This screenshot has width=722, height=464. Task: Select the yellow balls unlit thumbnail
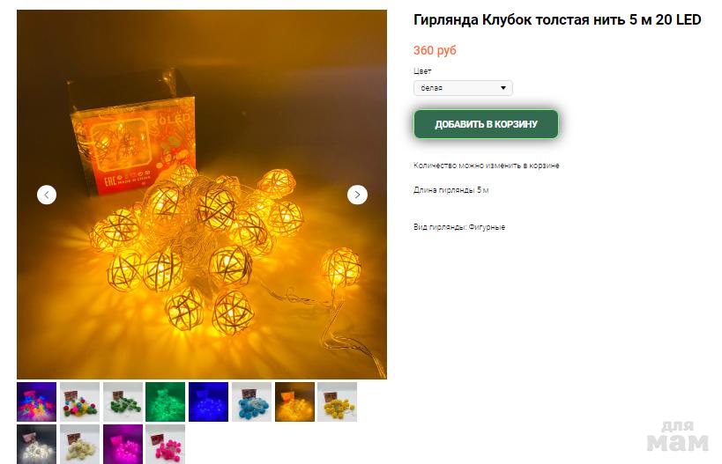[x=337, y=401]
